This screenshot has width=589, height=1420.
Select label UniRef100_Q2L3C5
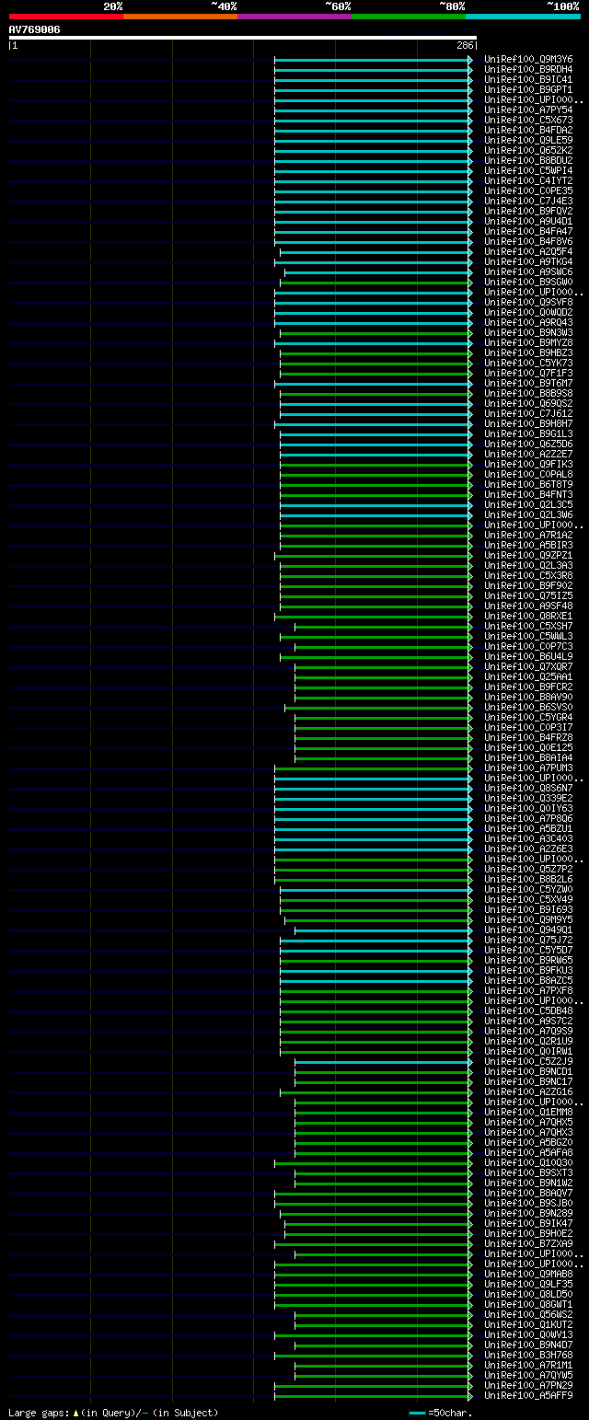tap(528, 504)
